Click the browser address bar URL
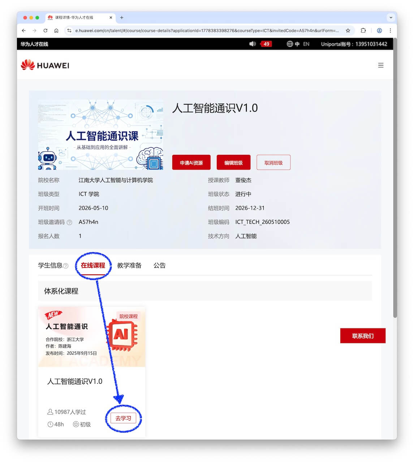This screenshot has width=414, height=462. tap(207, 31)
